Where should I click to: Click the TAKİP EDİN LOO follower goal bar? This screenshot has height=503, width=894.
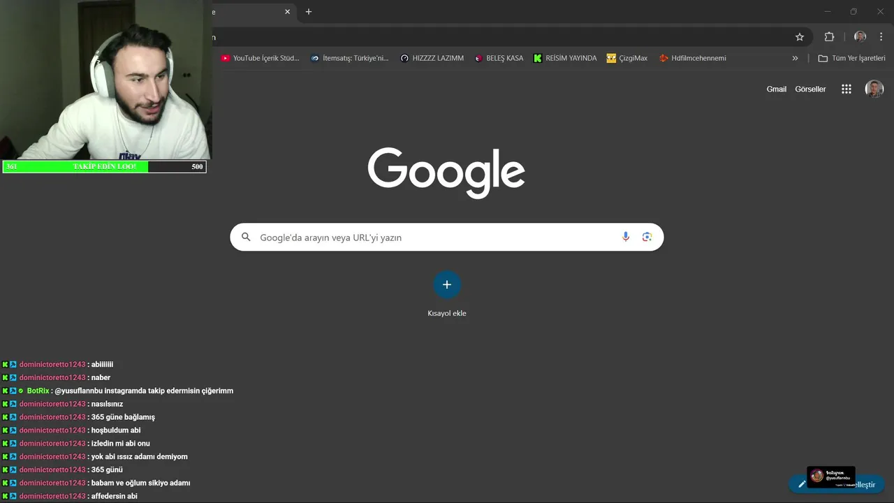click(105, 166)
